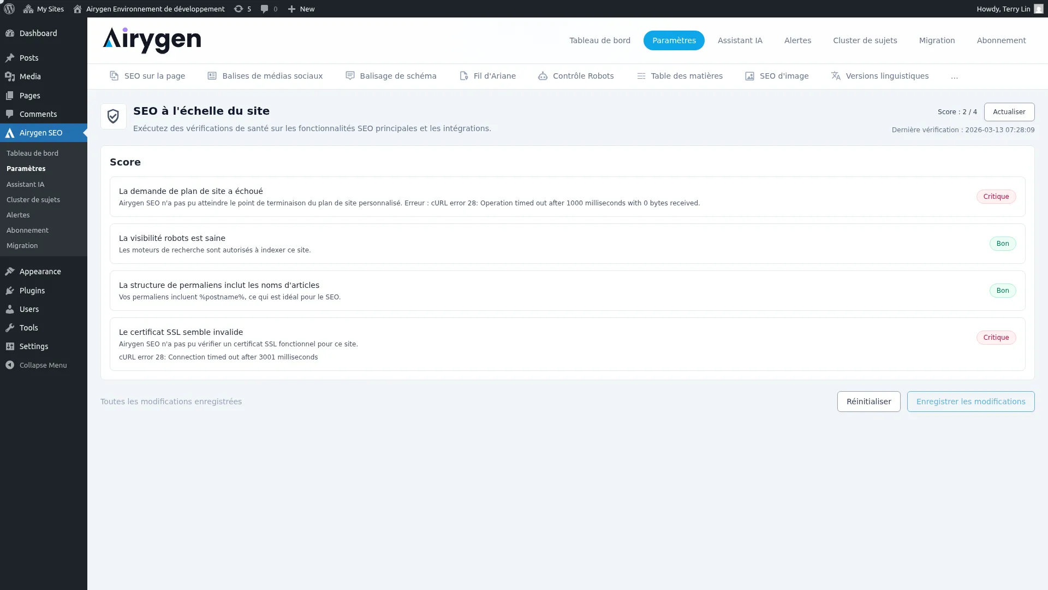Click the Fil d'Ariane icon
1048x590 pixels.
pos(464,76)
